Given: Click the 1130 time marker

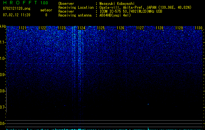Looking at the screenshot, I should coord(198,28).
